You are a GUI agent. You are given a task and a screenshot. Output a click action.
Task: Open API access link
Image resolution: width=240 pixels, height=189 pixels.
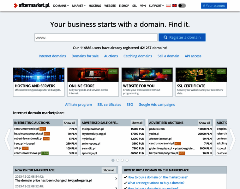193,56
